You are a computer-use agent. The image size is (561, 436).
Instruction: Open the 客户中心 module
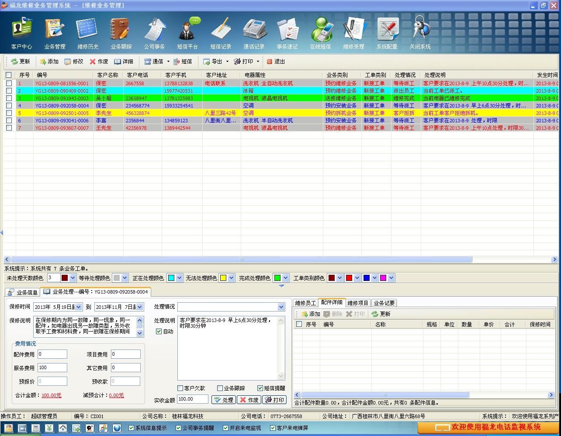point(21,34)
